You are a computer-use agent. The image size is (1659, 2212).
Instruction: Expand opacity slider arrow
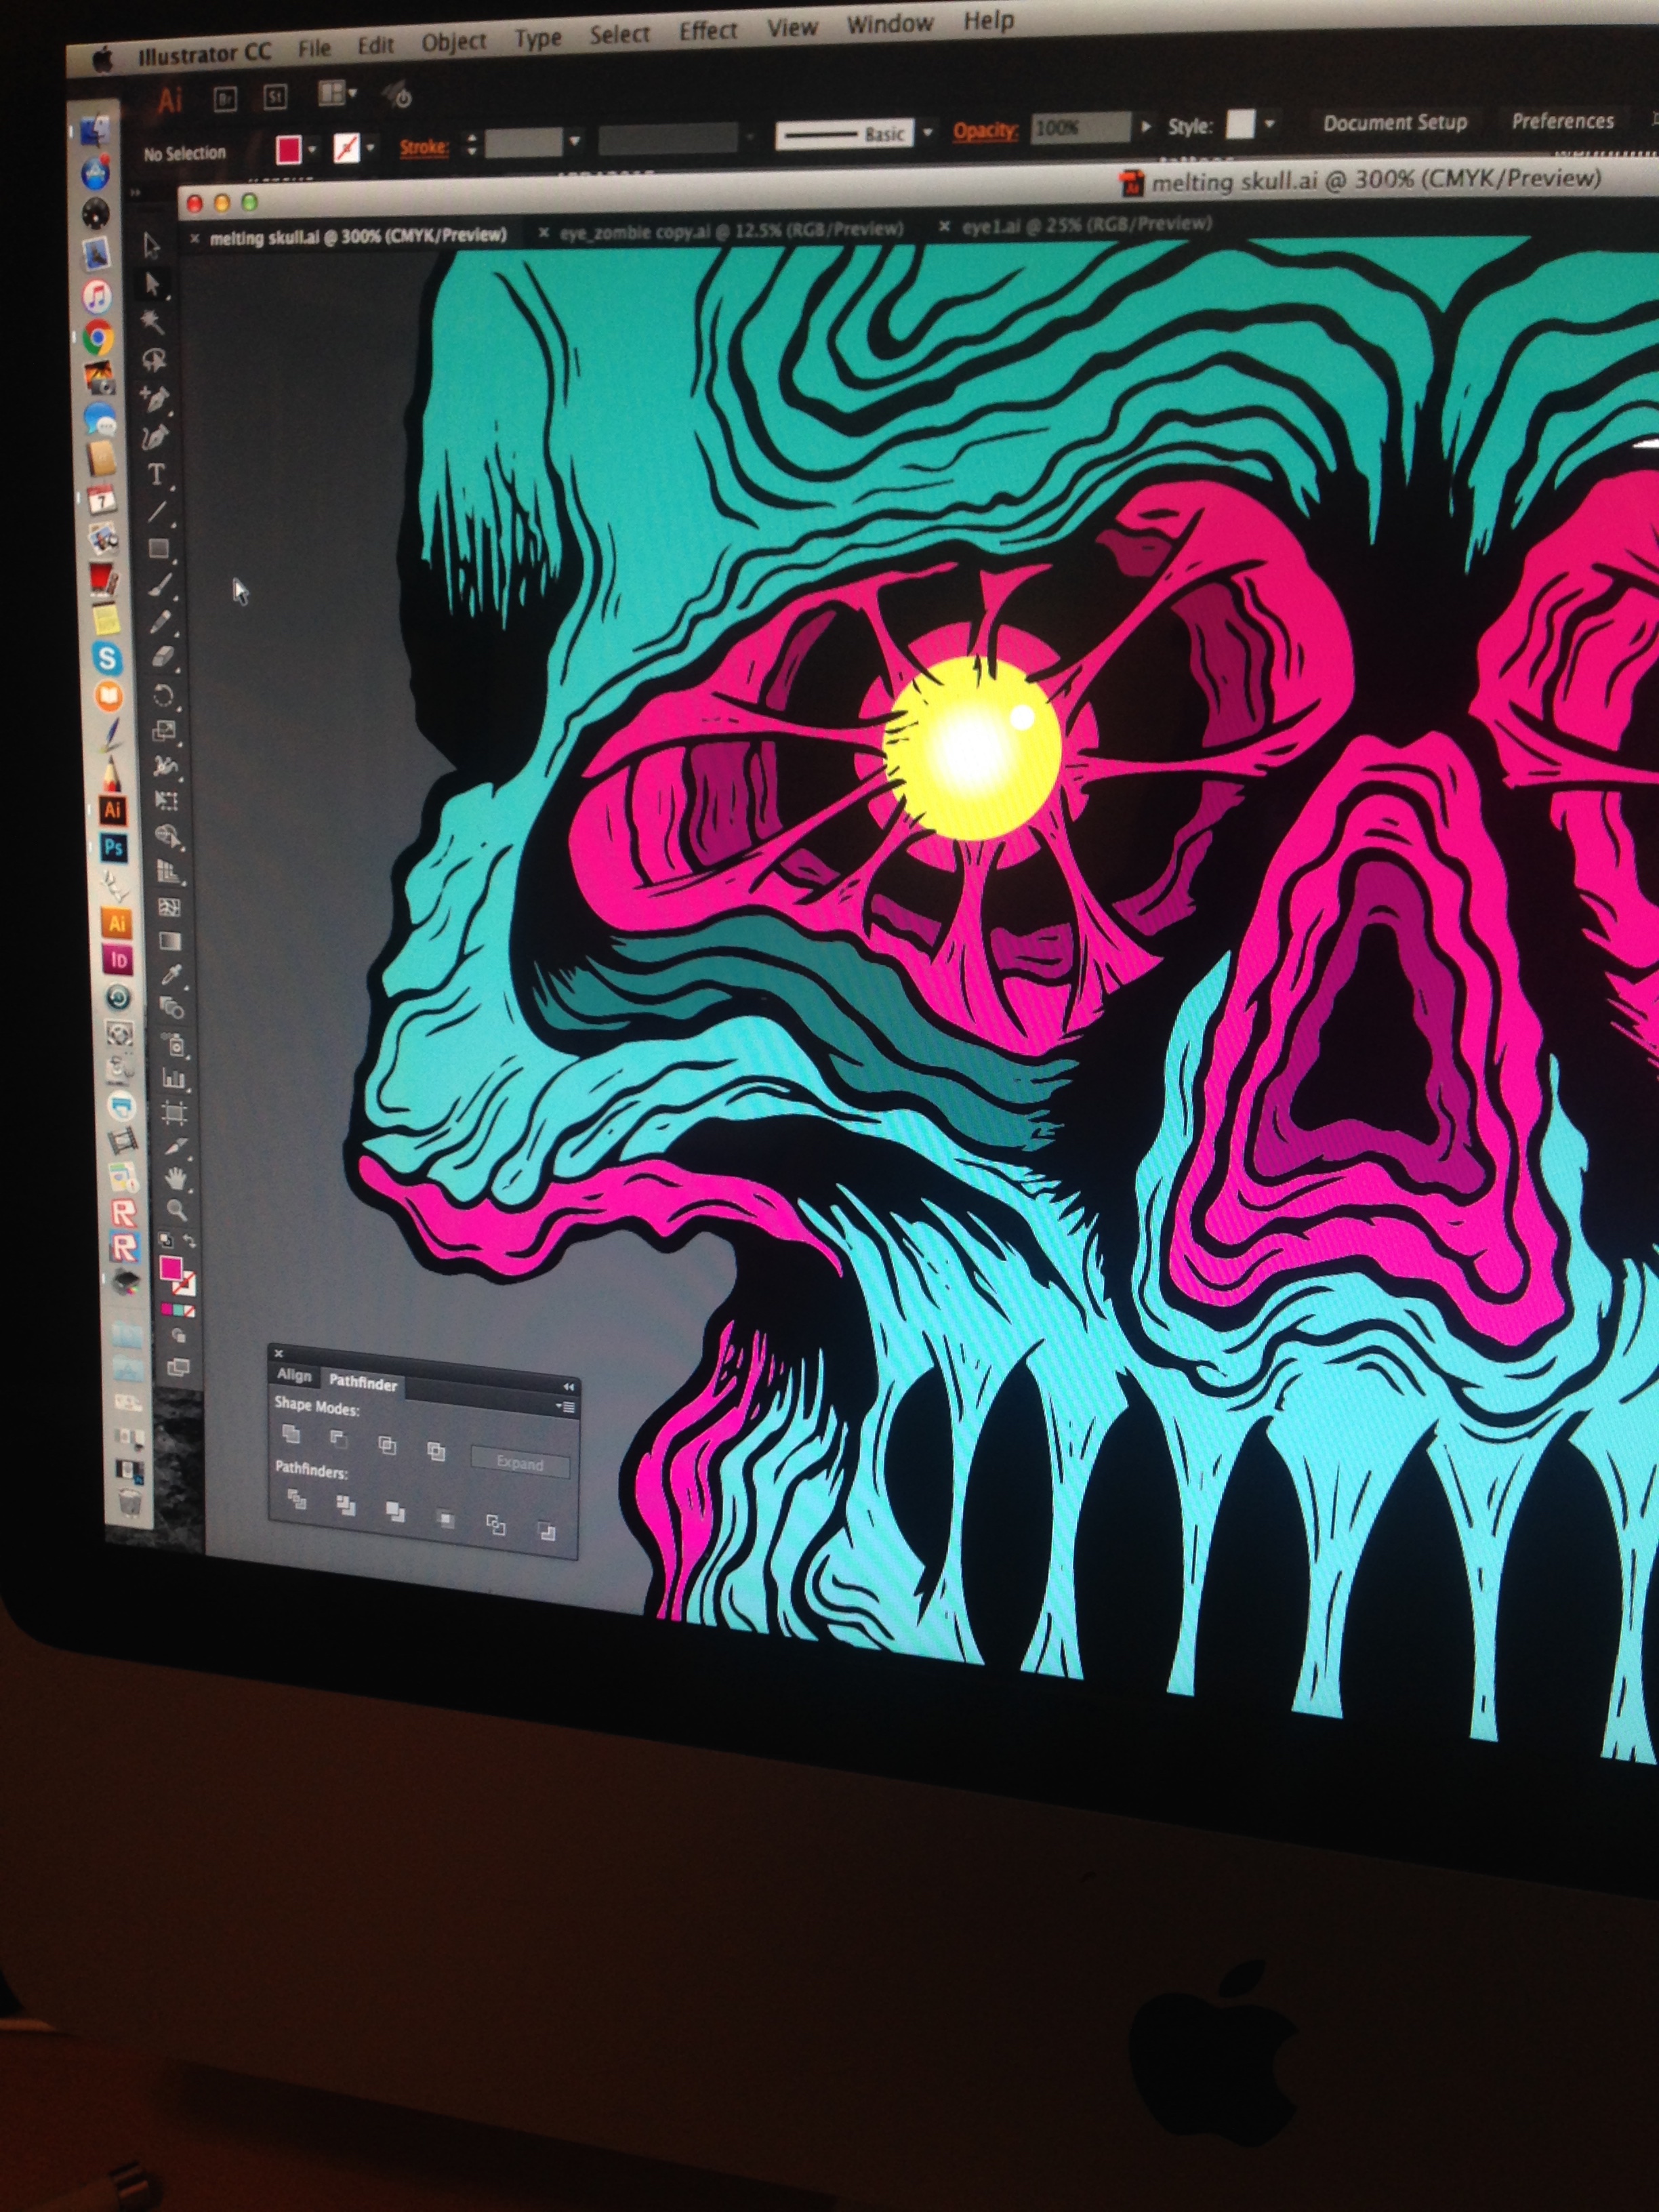pos(1146,127)
